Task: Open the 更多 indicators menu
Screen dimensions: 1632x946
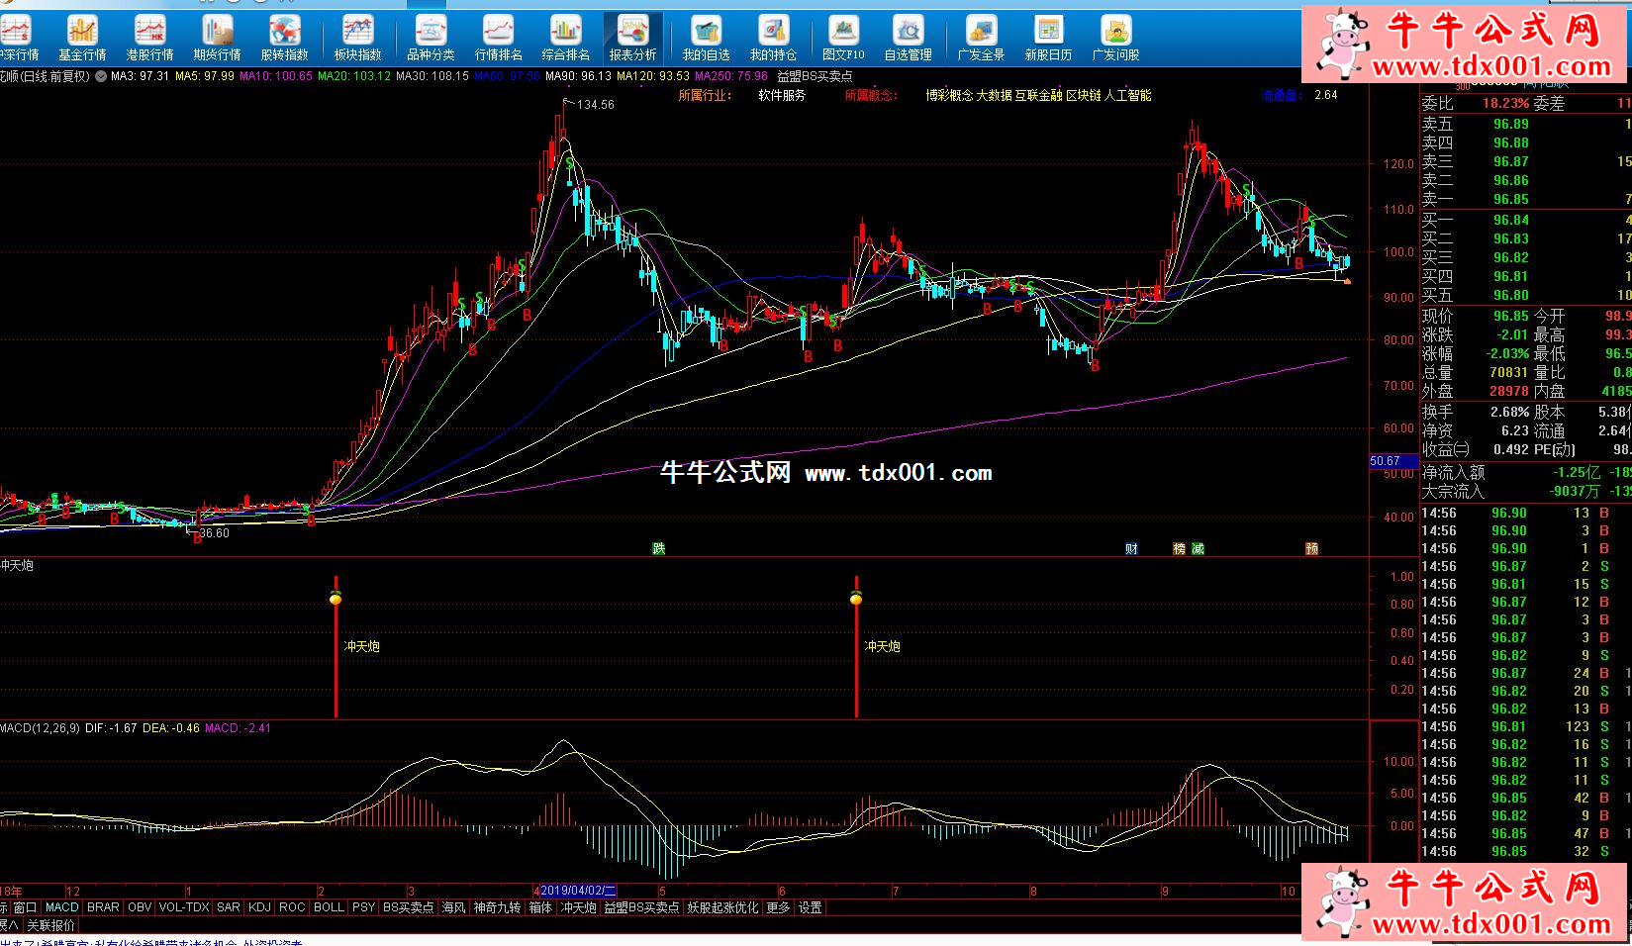Action: tap(778, 907)
